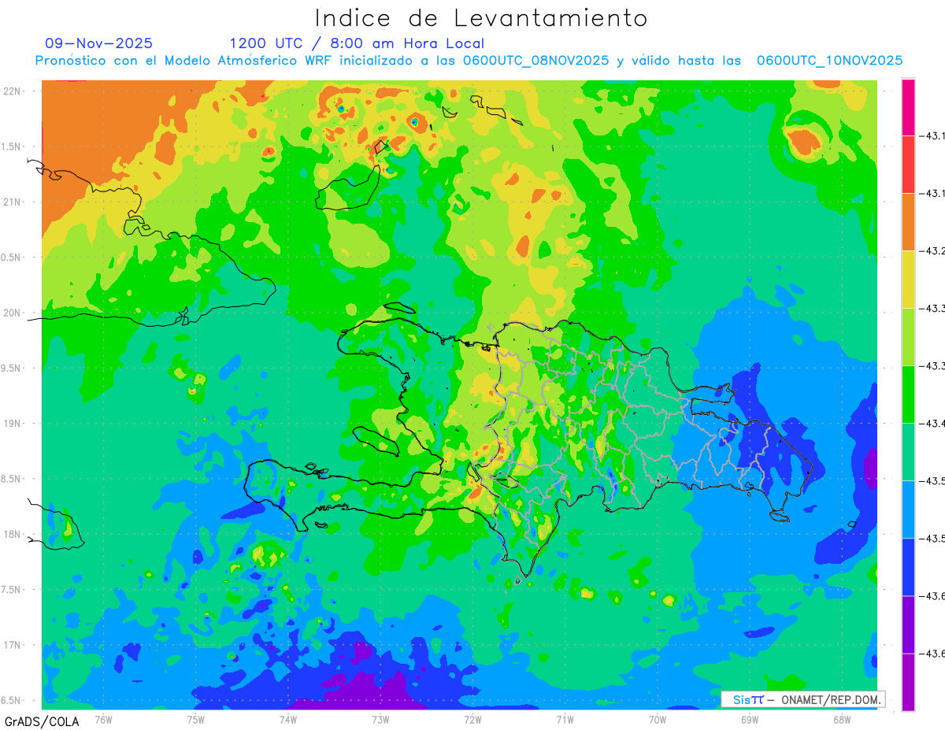Select the violet-indigo colorbar segment
The height and width of the screenshot is (730, 945).
pos(908,624)
